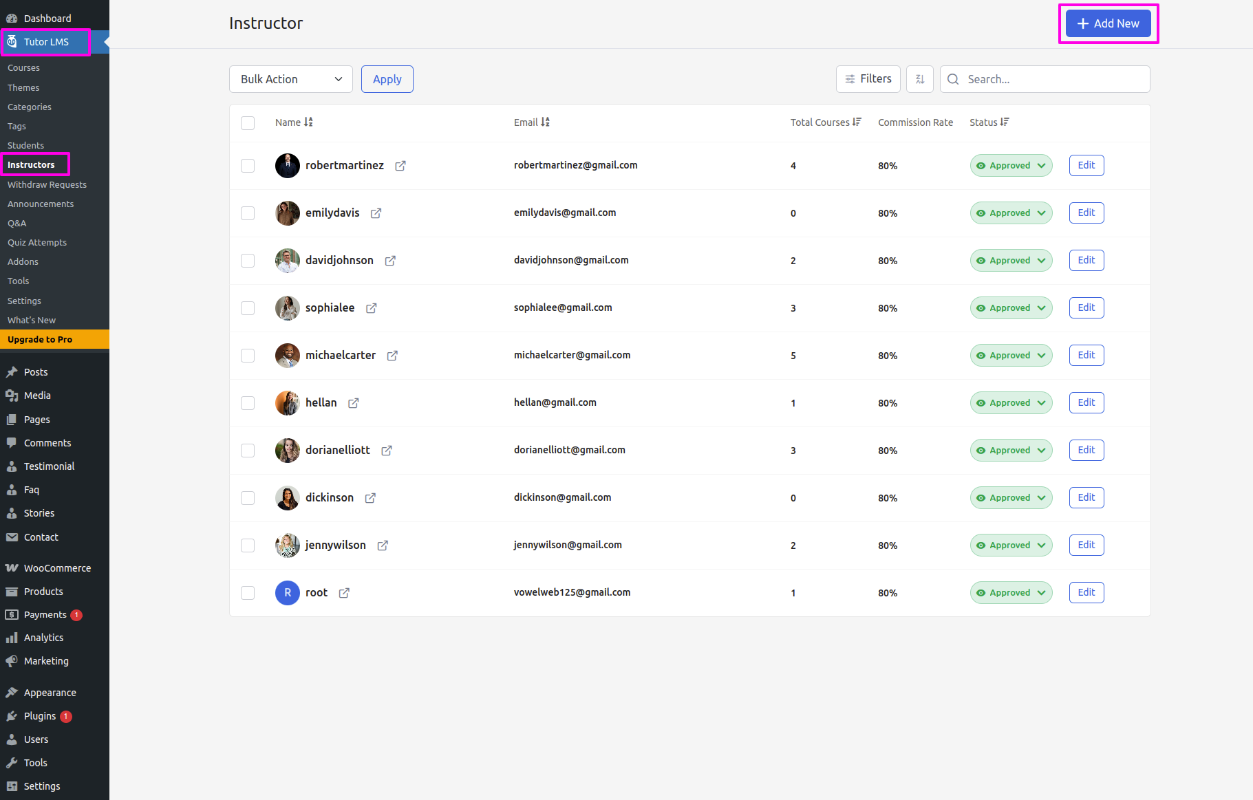Viewport: 1253px width, 800px height.
Task: Check the box for jennywilson
Action: 248,545
